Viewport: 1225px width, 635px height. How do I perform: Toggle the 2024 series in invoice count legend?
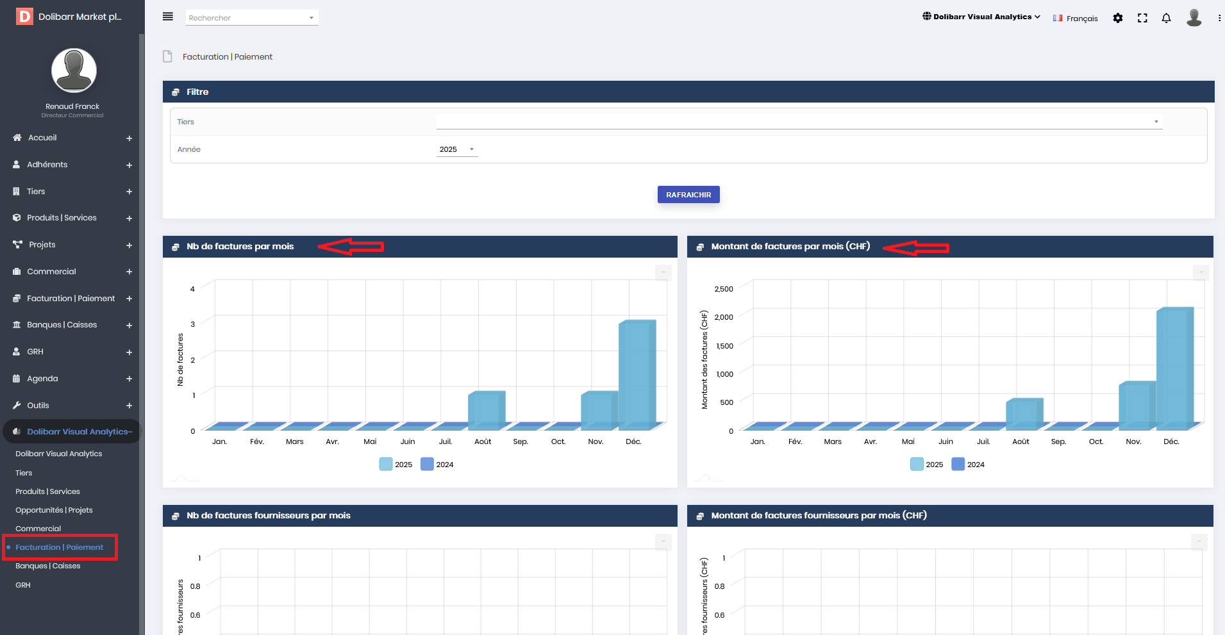[x=437, y=465]
